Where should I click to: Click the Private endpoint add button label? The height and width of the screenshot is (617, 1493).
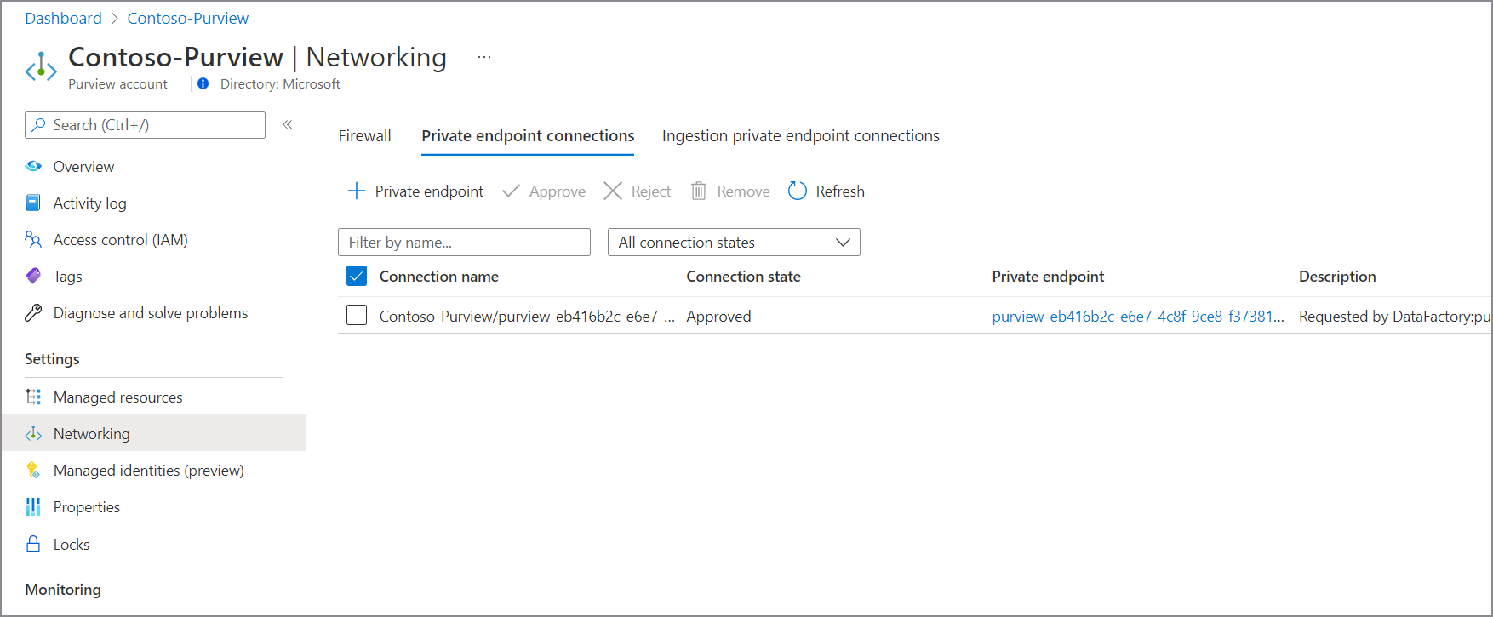tap(429, 191)
